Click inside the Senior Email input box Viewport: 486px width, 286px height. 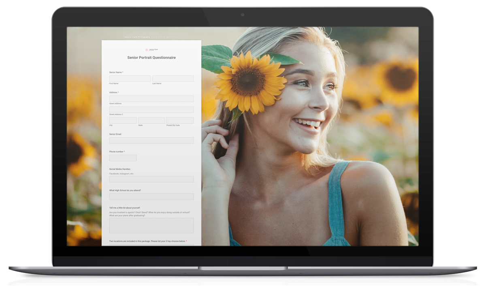[x=151, y=140]
